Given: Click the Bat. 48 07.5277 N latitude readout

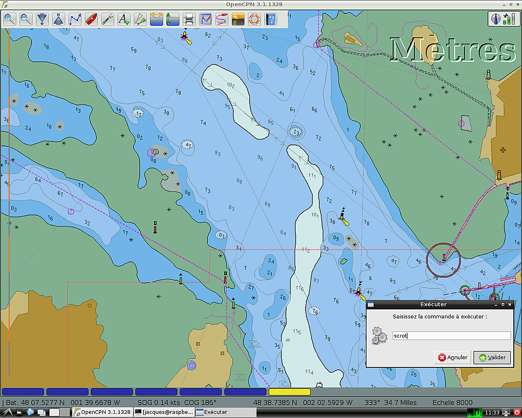Looking at the screenshot, I should pyautogui.click(x=35, y=403).
